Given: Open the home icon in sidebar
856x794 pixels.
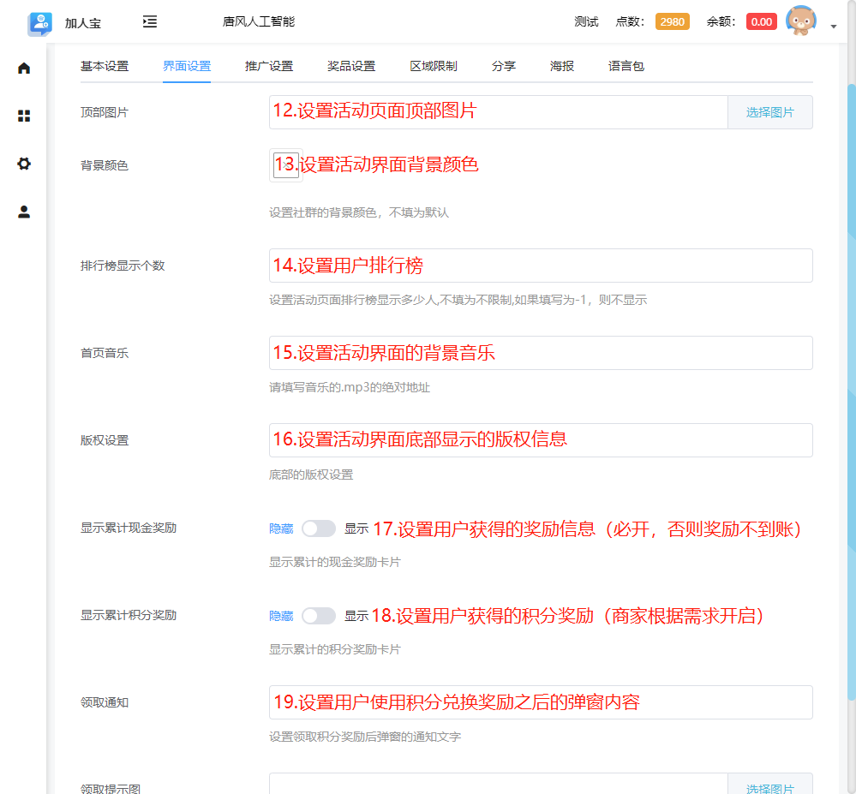Looking at the screenshot, I should tap(23, 69).
